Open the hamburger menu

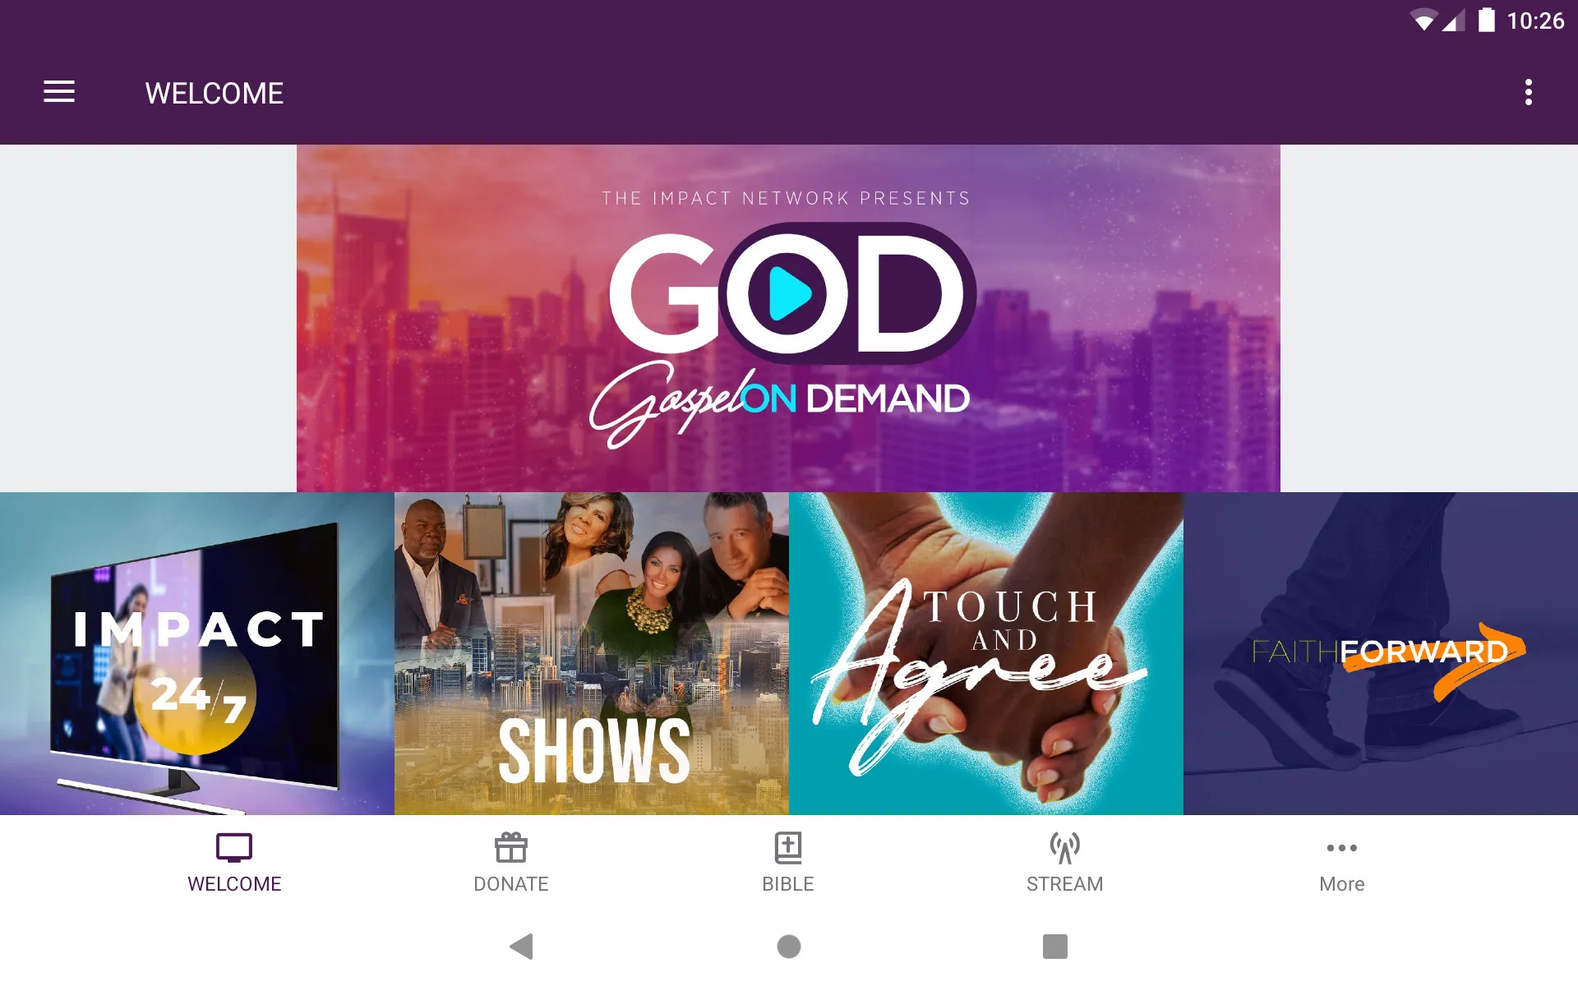(x=59, y=91)
